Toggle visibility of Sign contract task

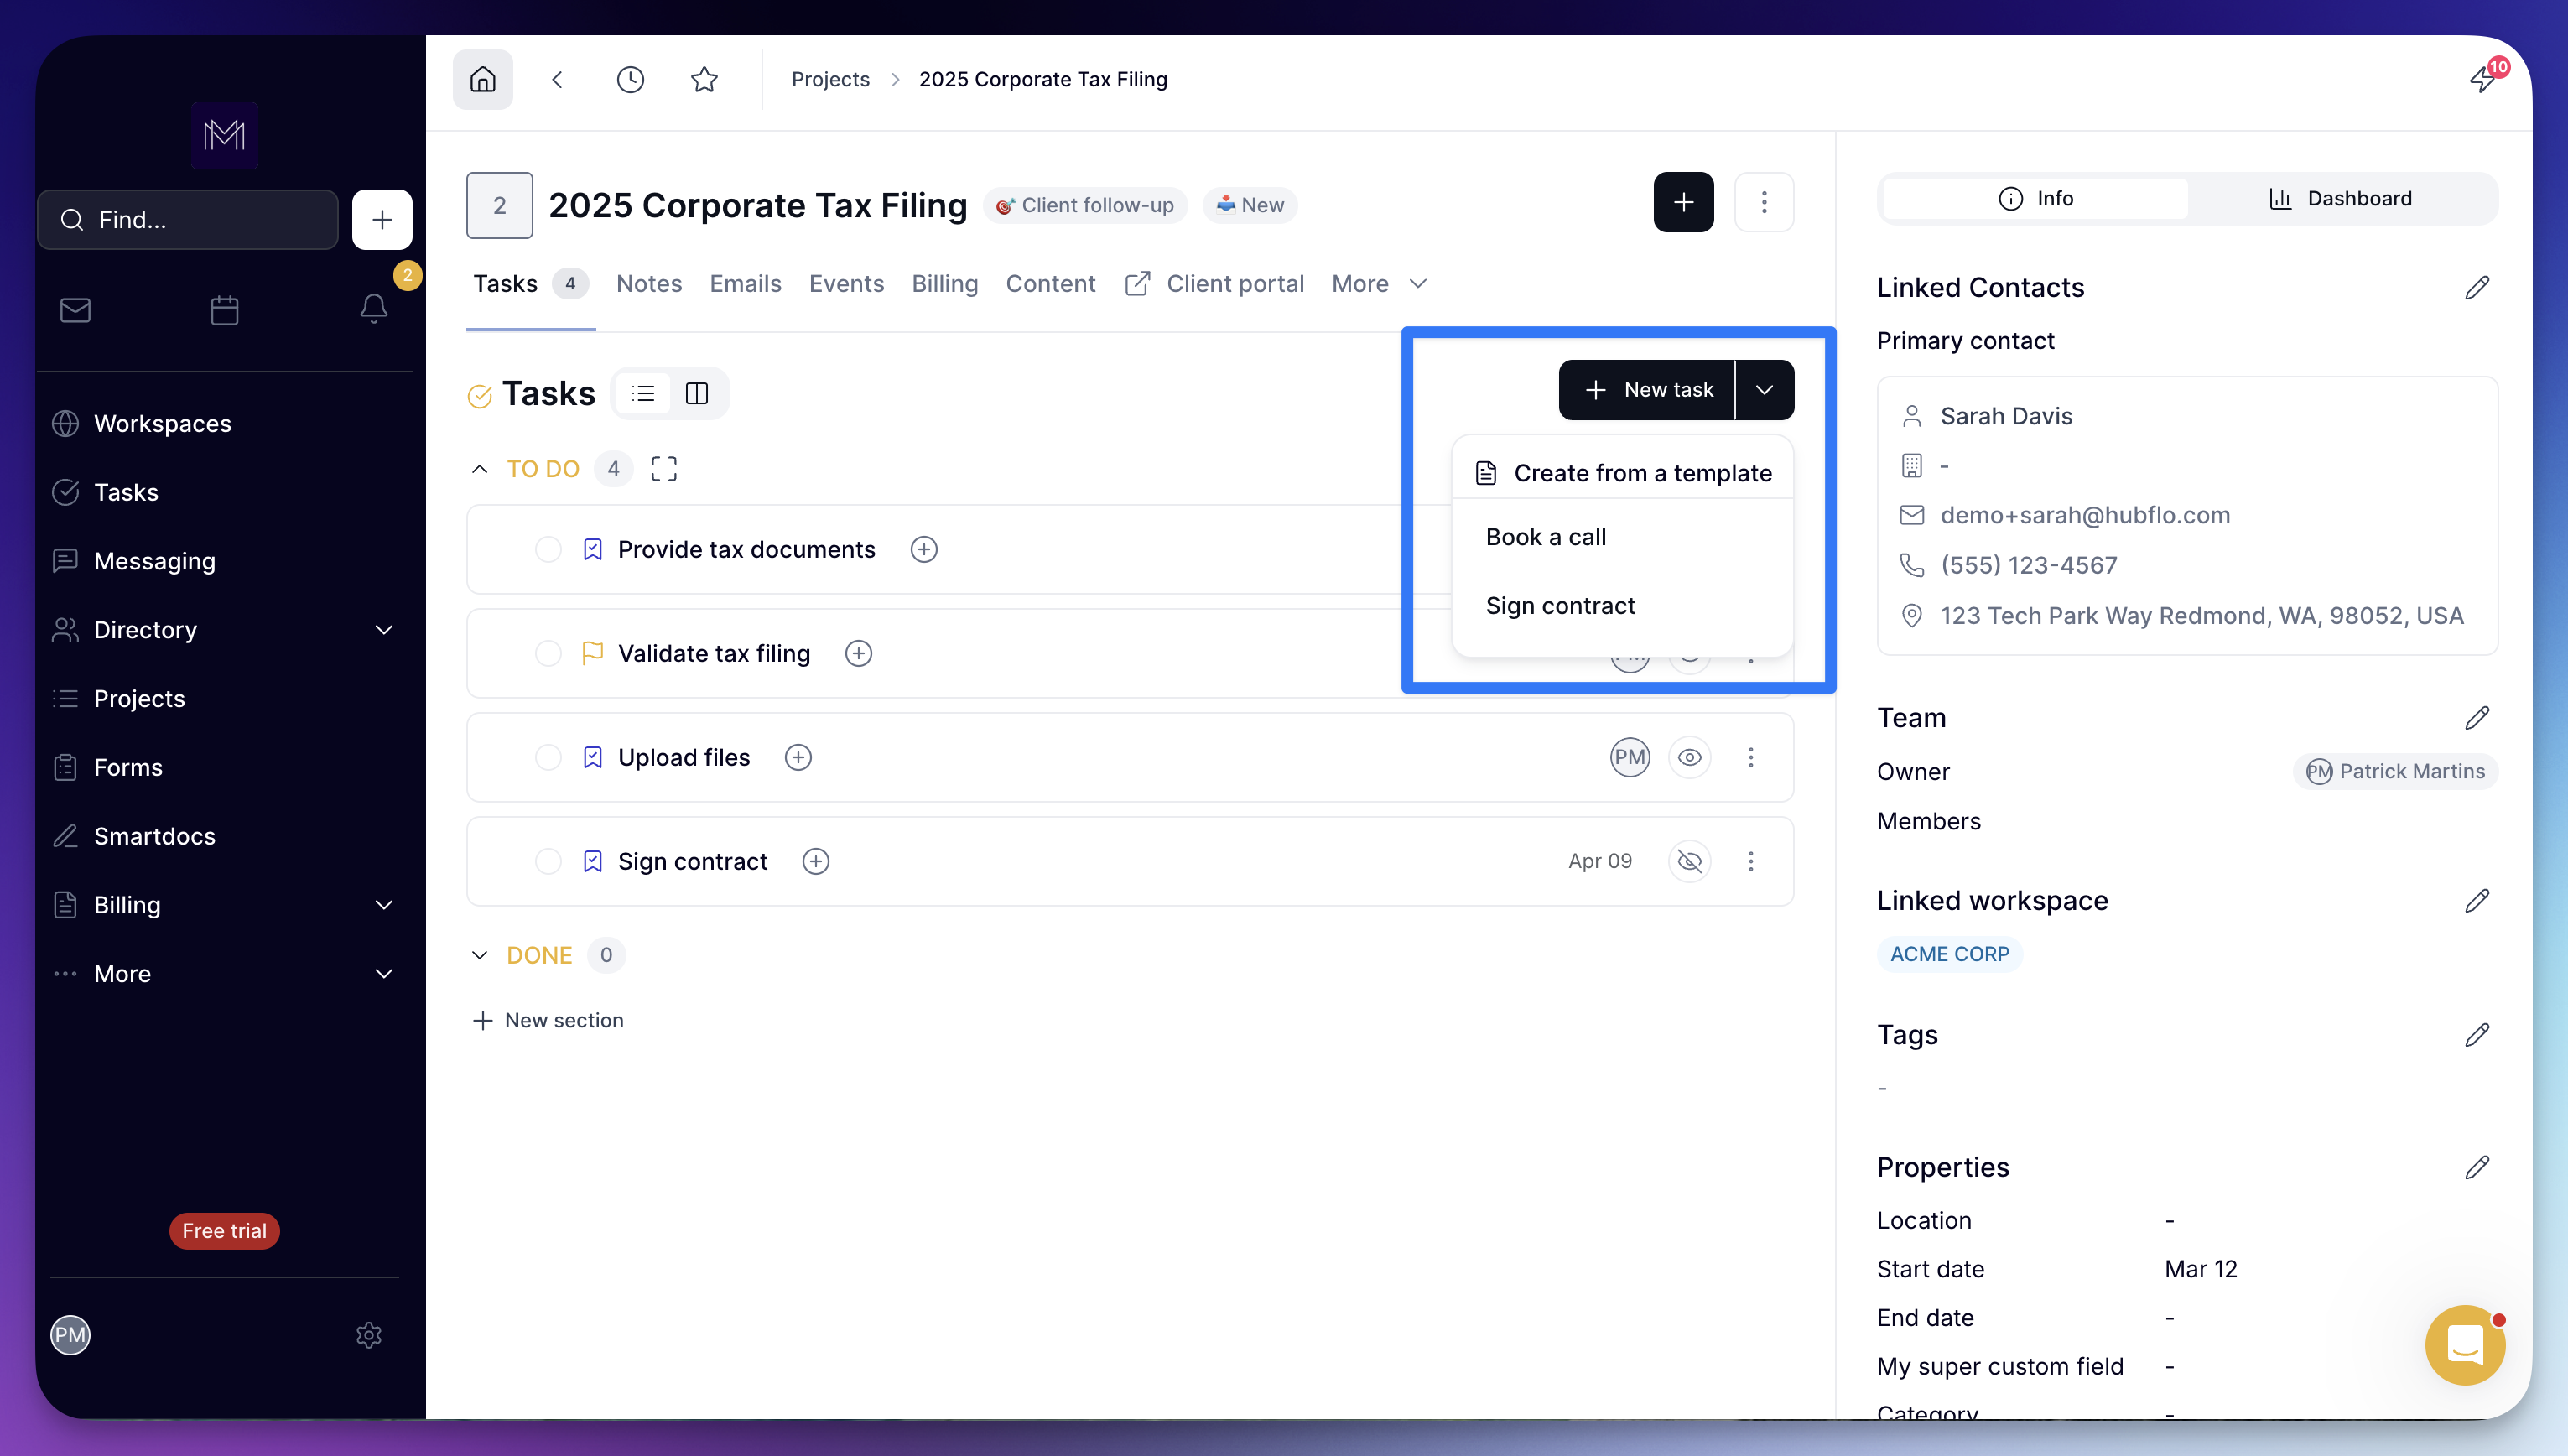[1689, 861]
